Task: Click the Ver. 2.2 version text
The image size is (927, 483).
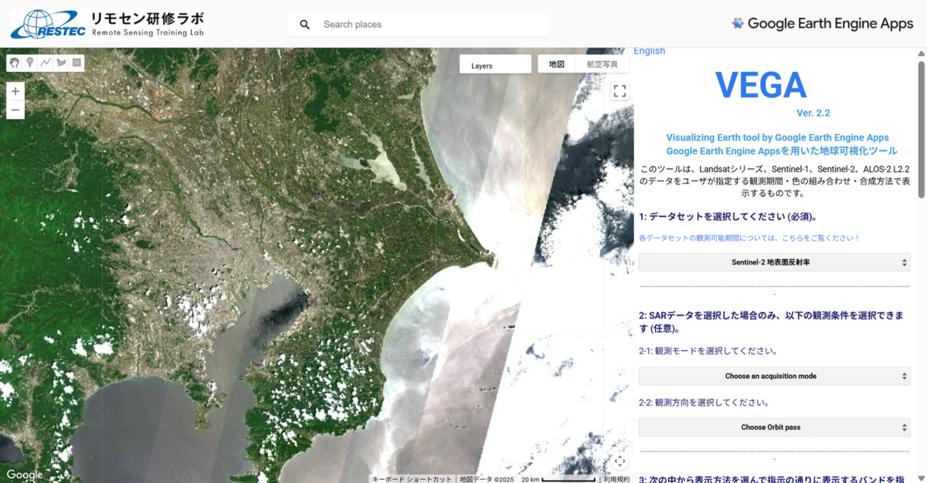Action: tap(813, 113)
